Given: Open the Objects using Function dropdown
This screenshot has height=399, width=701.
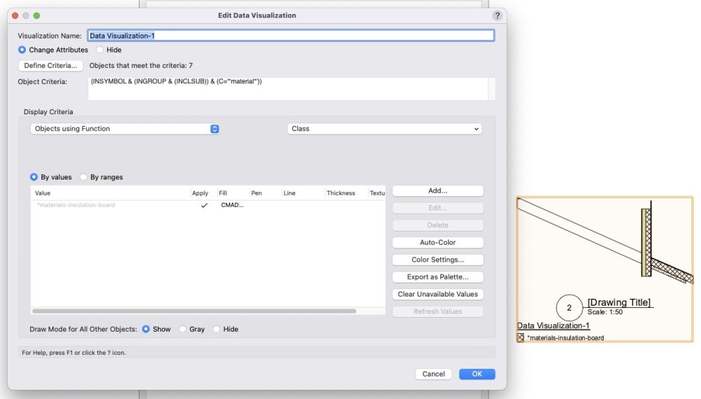Looking at the screenshot, I should click(125, 129).
